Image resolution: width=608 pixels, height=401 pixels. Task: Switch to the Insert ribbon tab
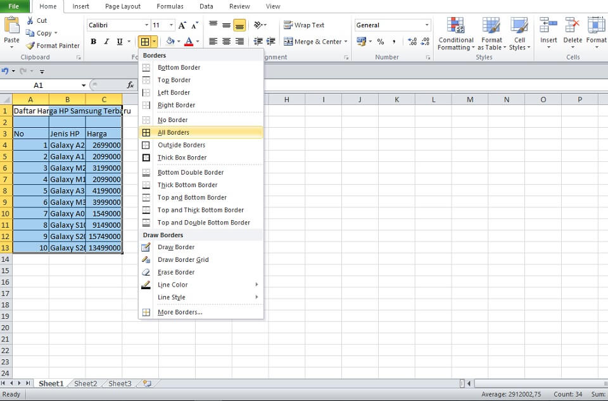(80, 6)
